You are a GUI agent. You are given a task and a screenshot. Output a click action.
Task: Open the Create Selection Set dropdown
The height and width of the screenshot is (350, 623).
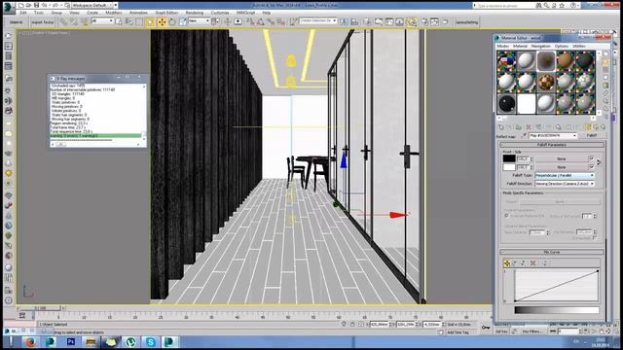coord(318,20)
